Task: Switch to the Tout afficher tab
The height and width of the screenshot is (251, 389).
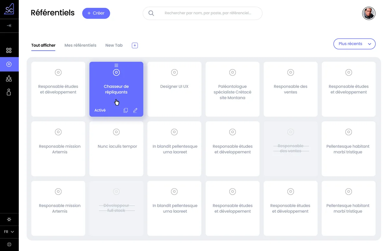Action: click(x=43, y=45)
